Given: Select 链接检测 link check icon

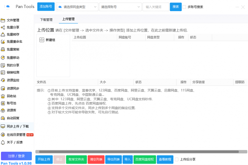Looking at the screenshot, I should coord(3,72).
